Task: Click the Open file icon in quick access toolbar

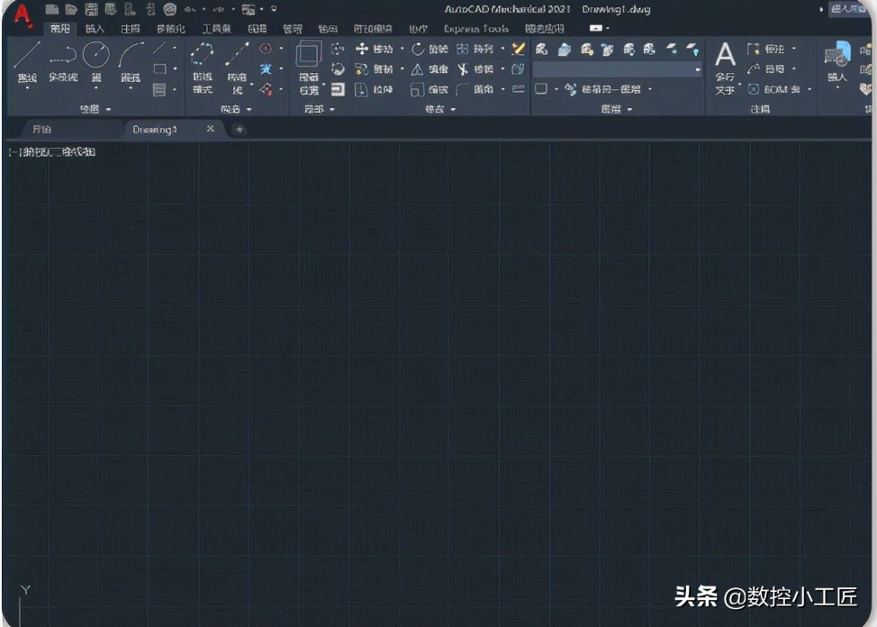Action: tap(71, 9)
